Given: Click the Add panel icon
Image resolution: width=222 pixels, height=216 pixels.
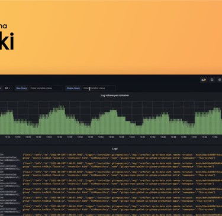Looking at the screenshot, I should (x=204, y=80).
